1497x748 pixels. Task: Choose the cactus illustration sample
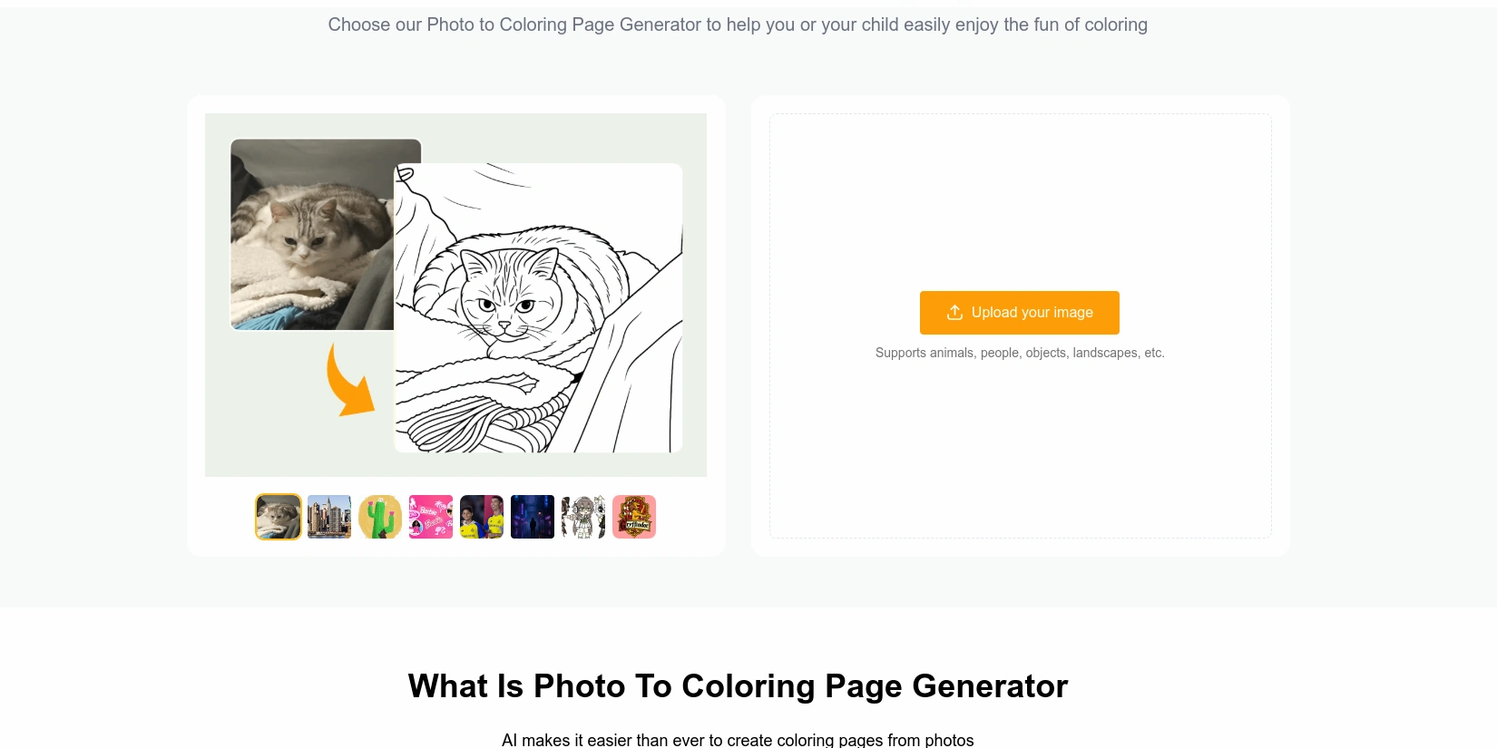point(380,517)
